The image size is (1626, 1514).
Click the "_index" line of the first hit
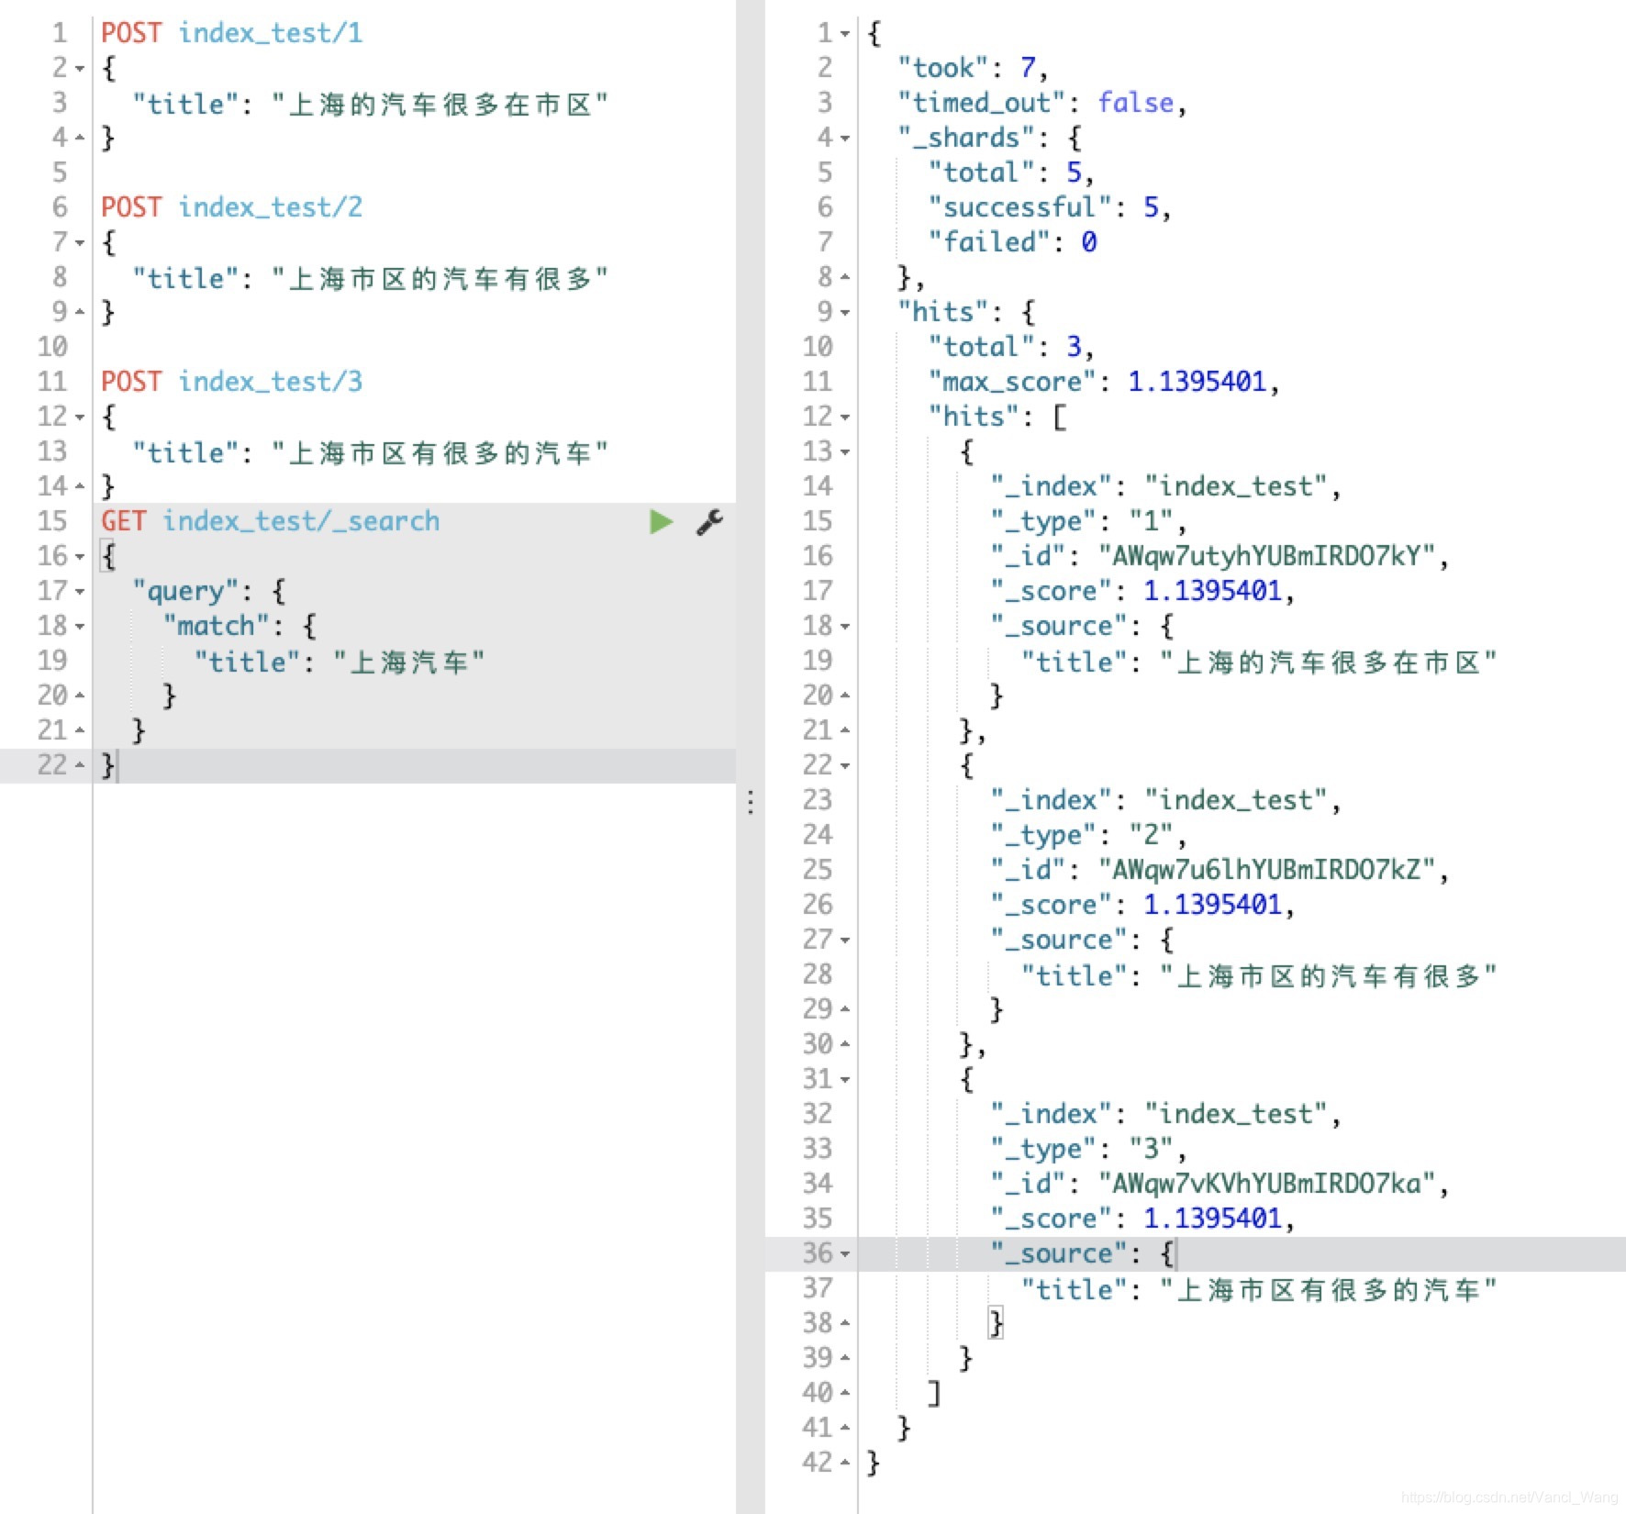[x=1165, y=486]
